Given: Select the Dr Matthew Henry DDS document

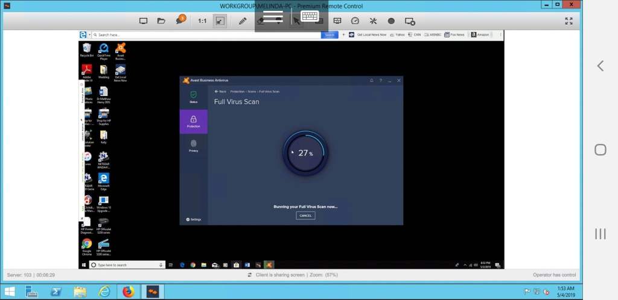Looking at the screenshot, I should tap(104, 95).
